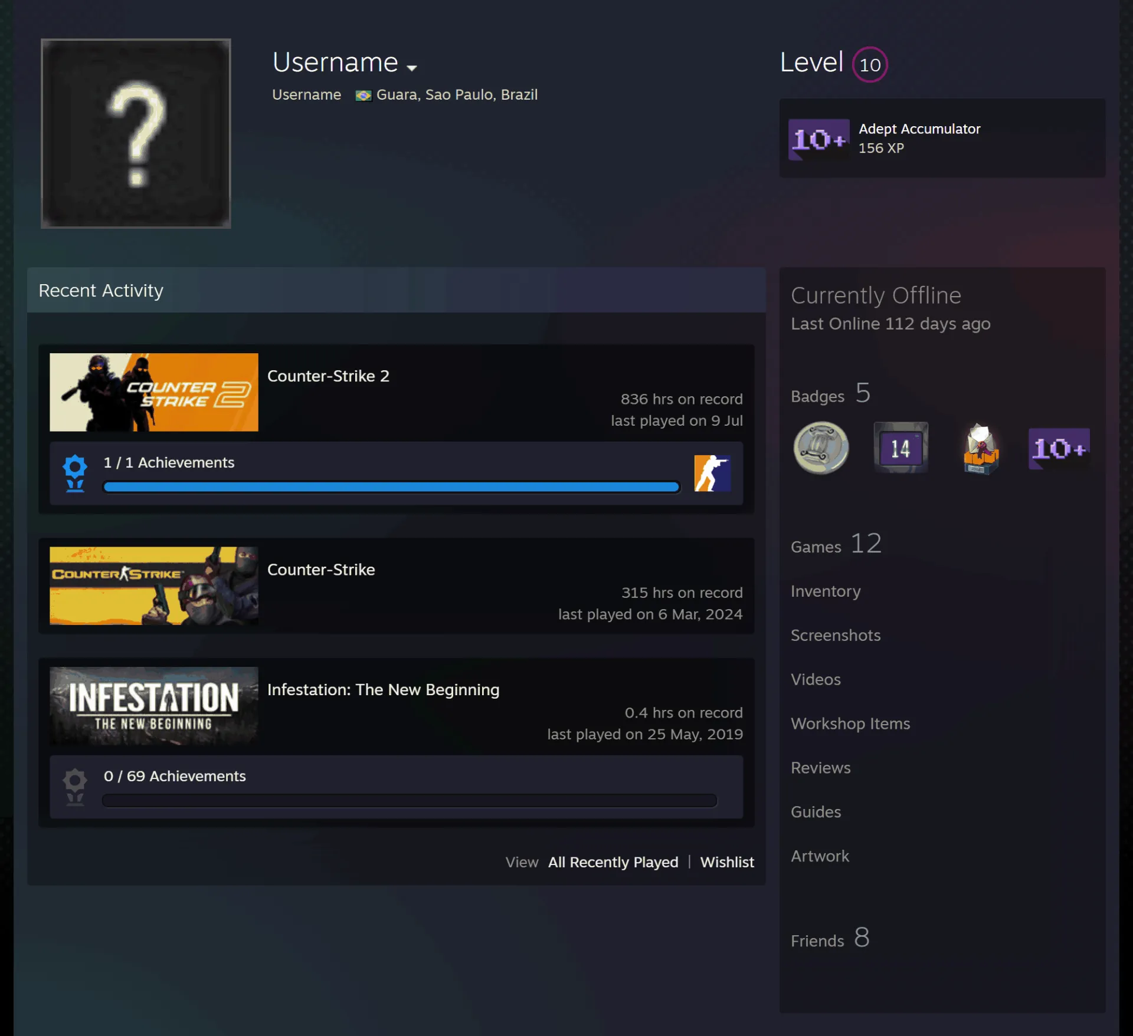Click the 'last played on 6 Mar, 2024' text
This screenshot has height=1036, width=1133.
pyautogui.click(x=650, y=614)
